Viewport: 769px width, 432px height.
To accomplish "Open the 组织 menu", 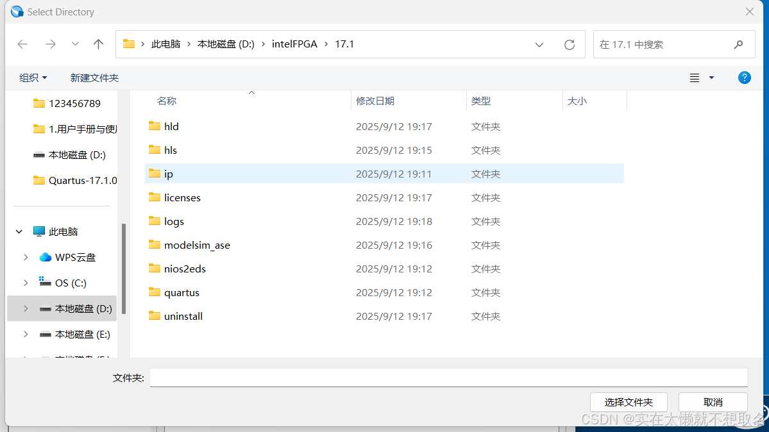I will 33,78.
